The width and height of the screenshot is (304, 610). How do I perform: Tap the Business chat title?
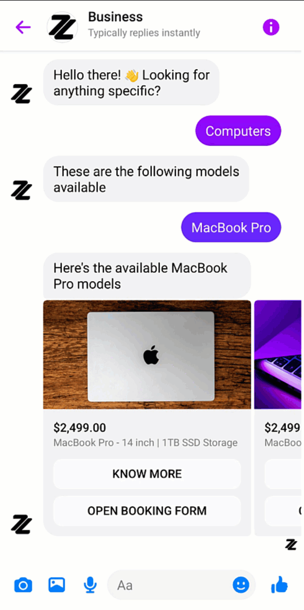(115, 17)
